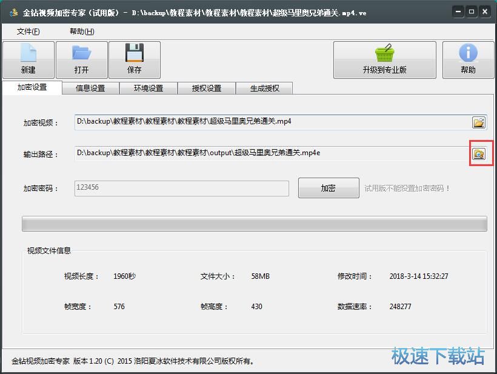Click the 输出路径 label
Viewport: 497px width, 374px height.
(41, 155)
